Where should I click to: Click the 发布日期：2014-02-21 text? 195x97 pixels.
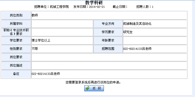coord(89,7)
